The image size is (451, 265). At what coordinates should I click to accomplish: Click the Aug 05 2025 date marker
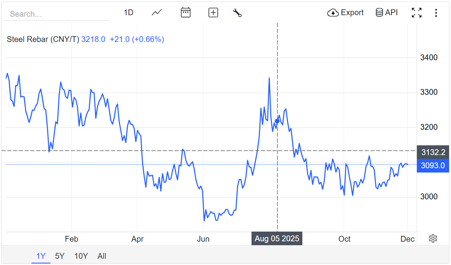point(277,239)
